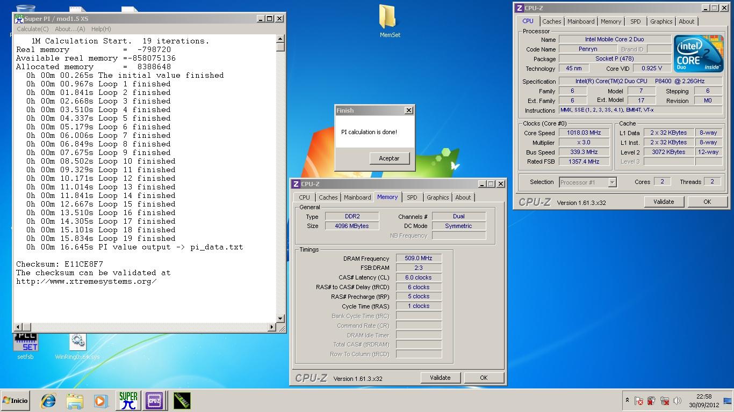The height and width of the screenshot is (412, 734).
Task: Click Super PI vertical scrollbar down arrow
Action: tap(280, 318)
